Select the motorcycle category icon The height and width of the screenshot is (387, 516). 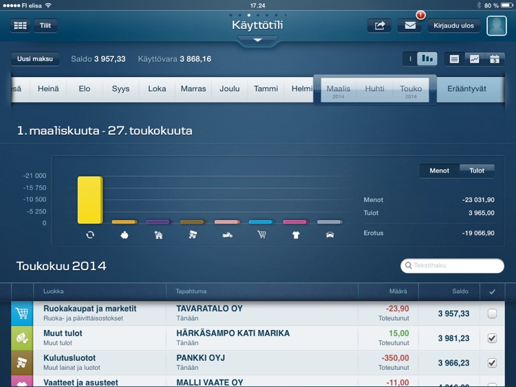[227, 235]
